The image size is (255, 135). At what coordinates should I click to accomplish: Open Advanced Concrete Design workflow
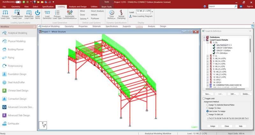pos(18,107)
